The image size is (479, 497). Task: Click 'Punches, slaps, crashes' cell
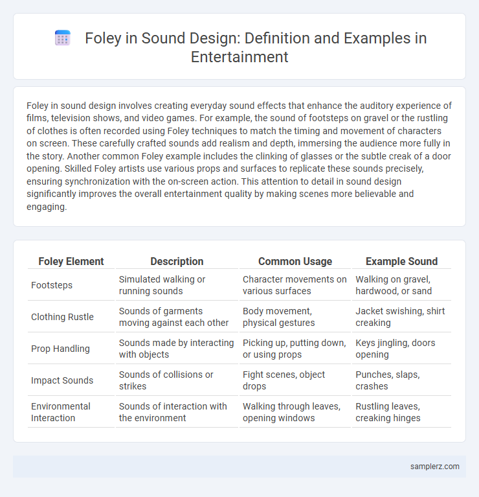coord(401,380)
